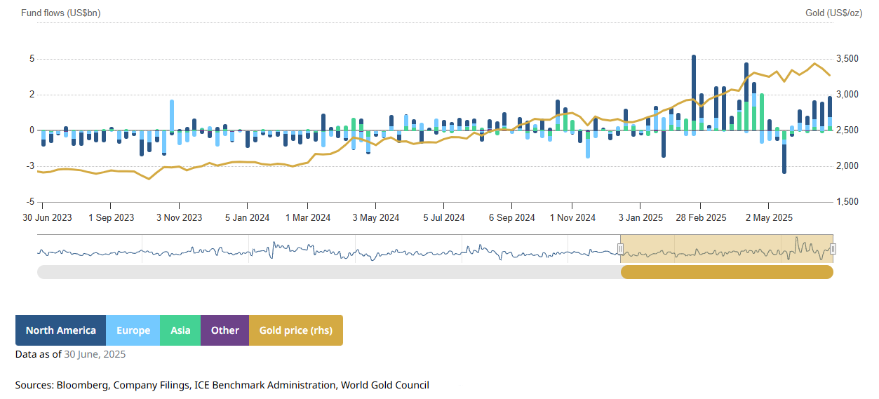Click the left handle of range navigator
Viewport: 879px width, 399px height.
pos(620,249)
